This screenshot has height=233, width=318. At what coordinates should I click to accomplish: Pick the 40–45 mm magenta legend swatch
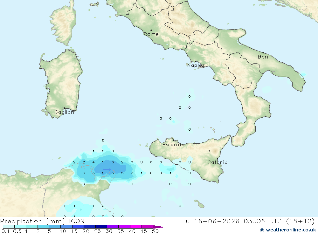coord(136,227)
